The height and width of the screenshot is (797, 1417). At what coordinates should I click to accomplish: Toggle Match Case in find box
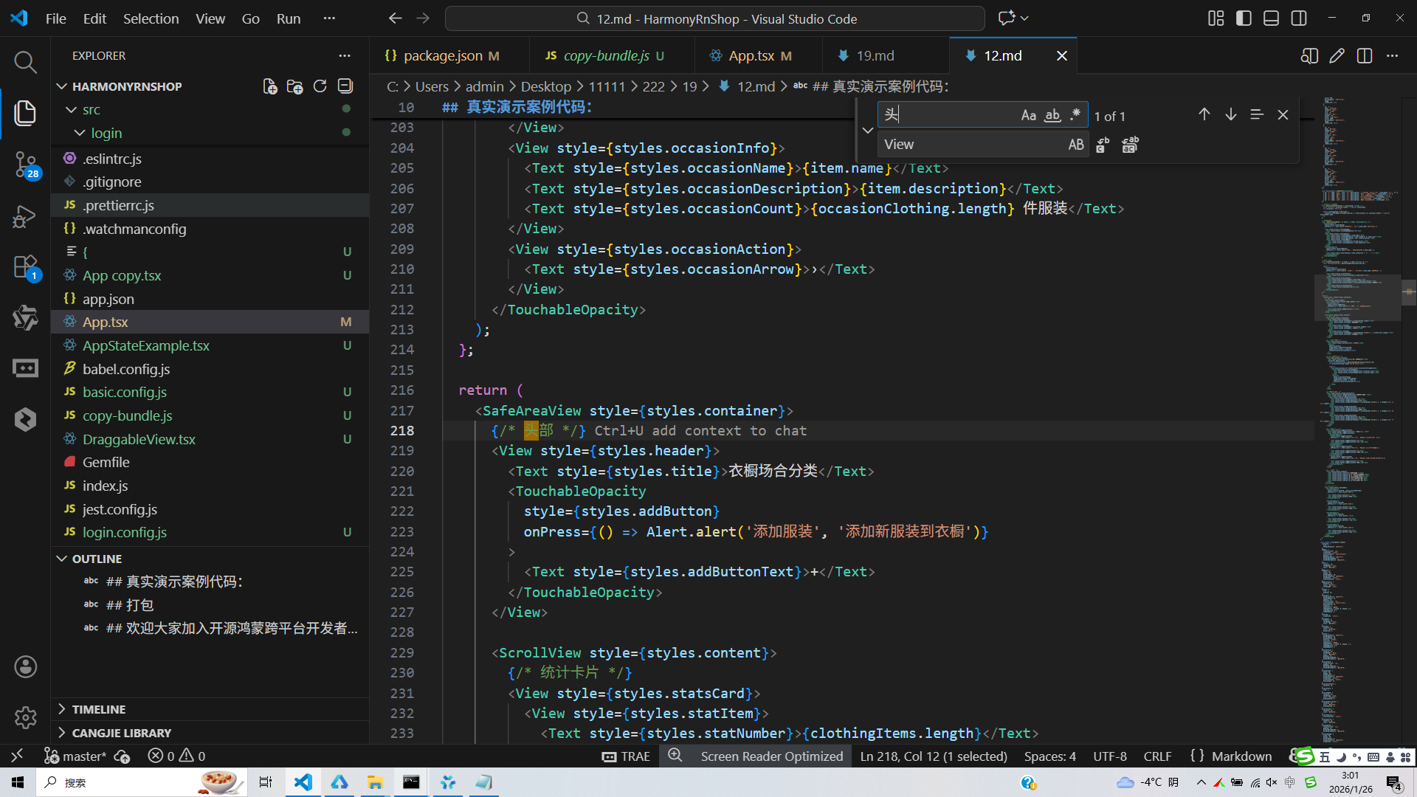pyautogui.click(x=1028, y=115)
